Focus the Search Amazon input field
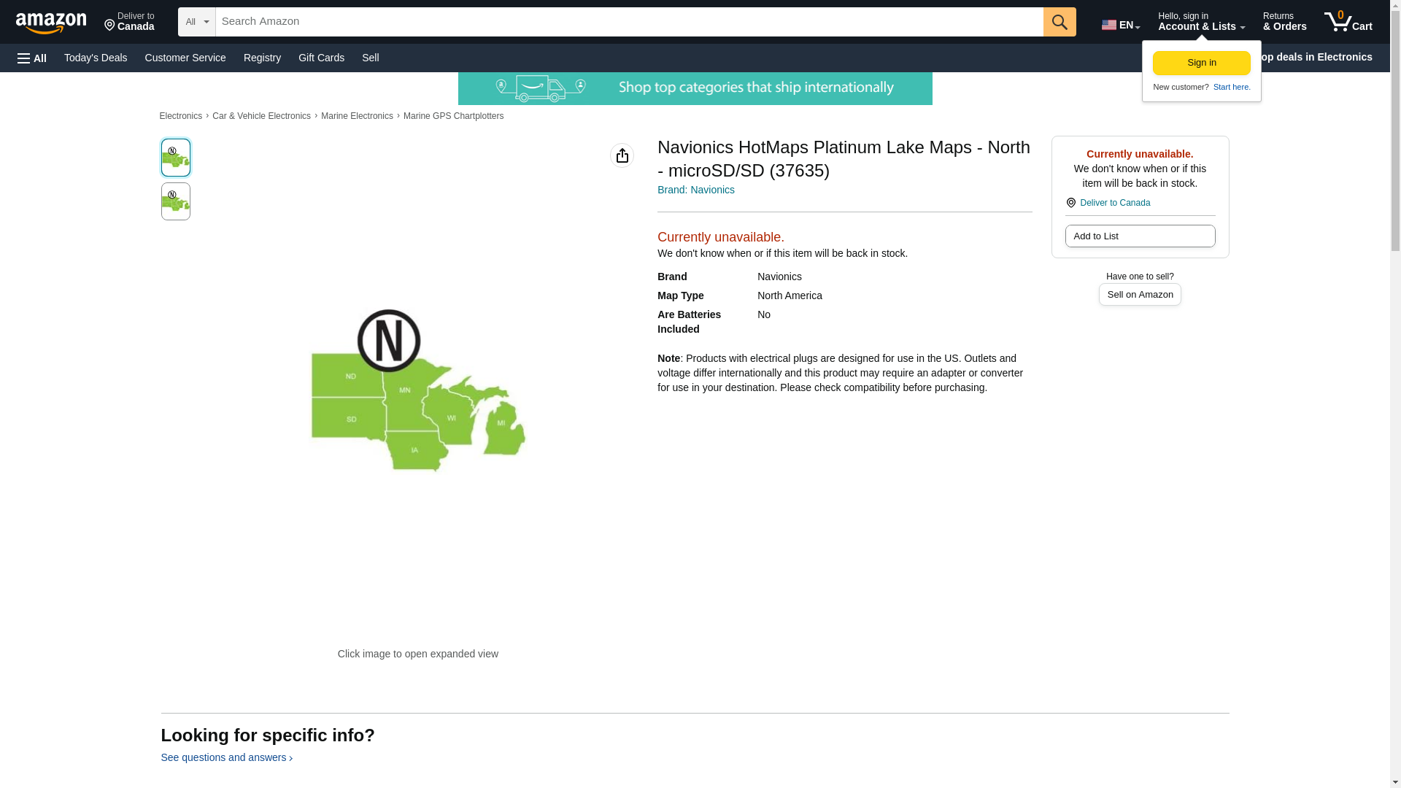This screenshot has width=1401, height=788. 628,22
